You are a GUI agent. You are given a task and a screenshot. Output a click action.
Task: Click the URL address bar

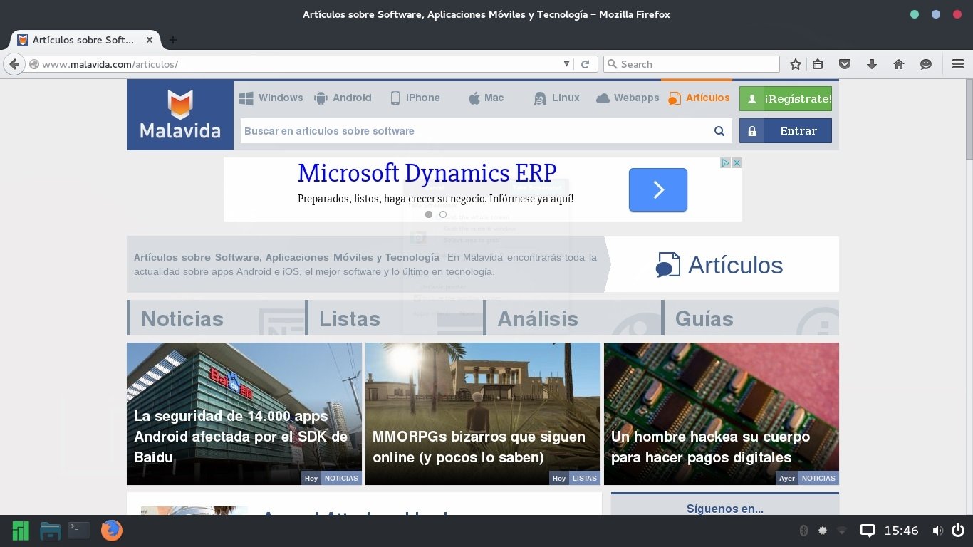[299, 64]
